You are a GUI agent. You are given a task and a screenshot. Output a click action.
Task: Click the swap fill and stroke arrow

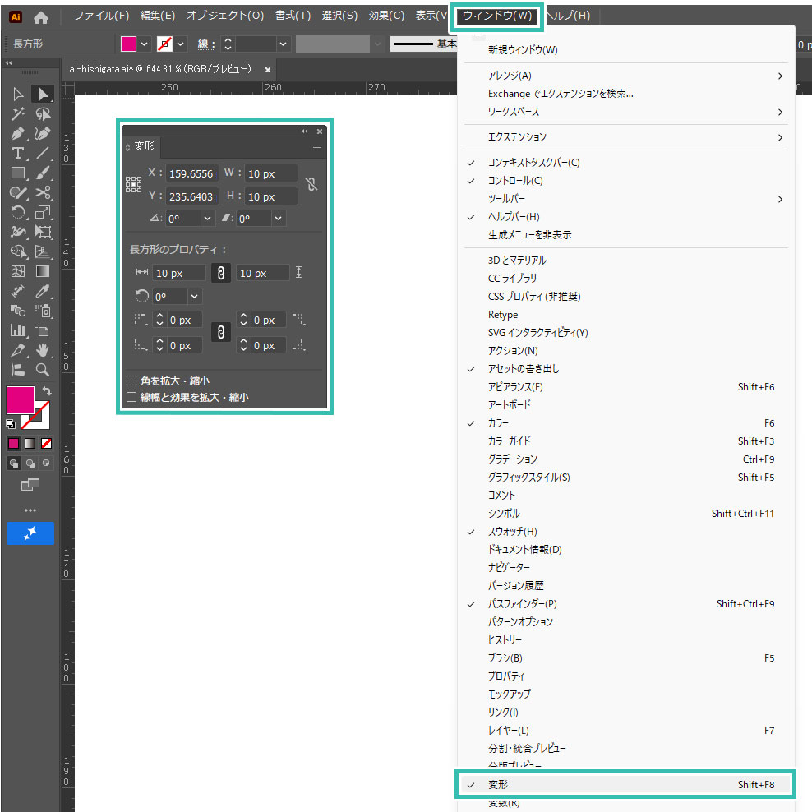point(47,392)
